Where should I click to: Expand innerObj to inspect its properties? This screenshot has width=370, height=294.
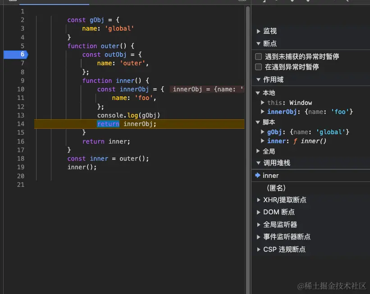263,112
